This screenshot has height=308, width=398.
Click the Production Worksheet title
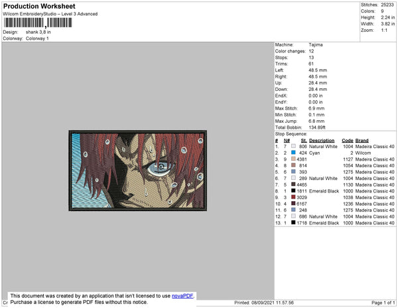39,6
